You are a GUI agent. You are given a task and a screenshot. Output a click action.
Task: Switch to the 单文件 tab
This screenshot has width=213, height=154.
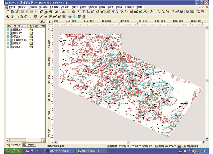point(29,145)
